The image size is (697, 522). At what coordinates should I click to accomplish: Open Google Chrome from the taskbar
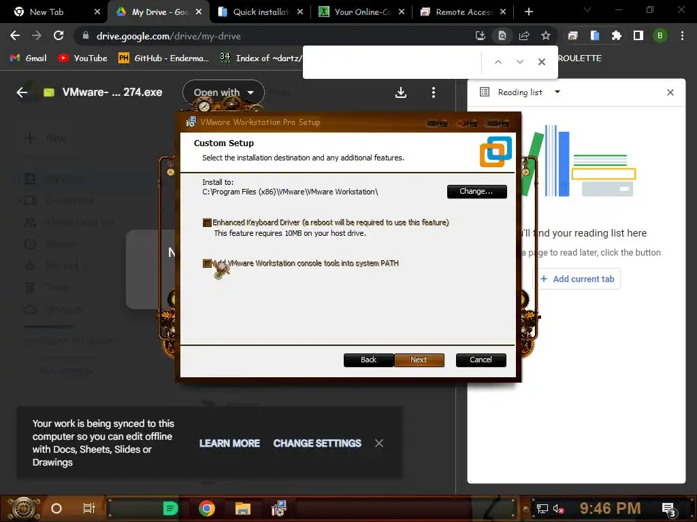206,508
